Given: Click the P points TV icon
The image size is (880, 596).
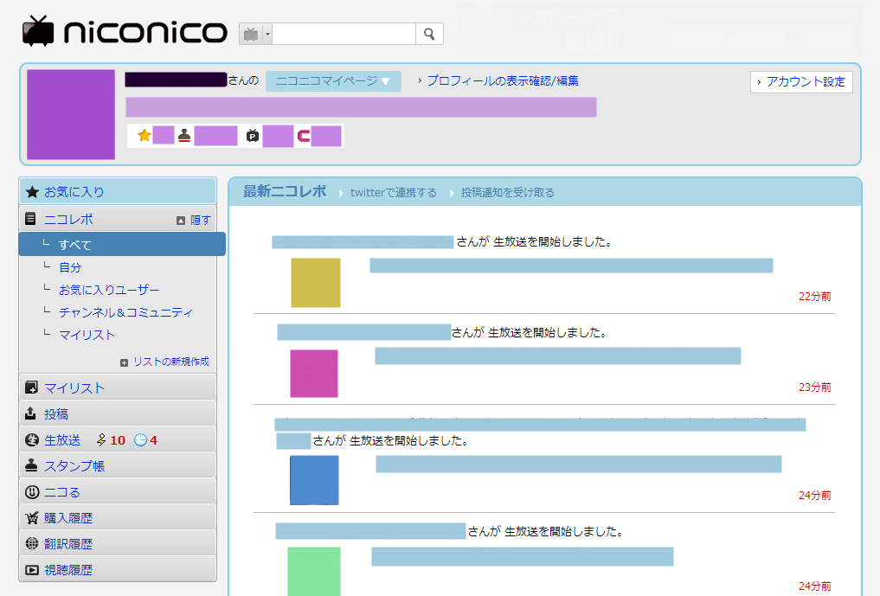Looking at the screenshot, I should (x=253, y=135).
